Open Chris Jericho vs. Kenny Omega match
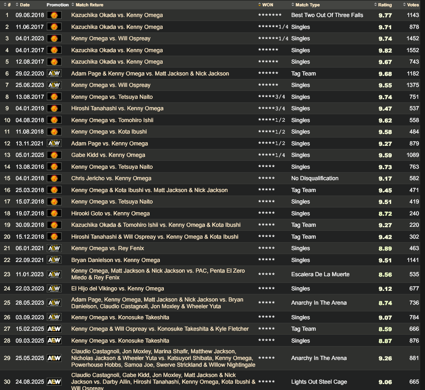Screen dimensions: 425x390 point(111,178)
